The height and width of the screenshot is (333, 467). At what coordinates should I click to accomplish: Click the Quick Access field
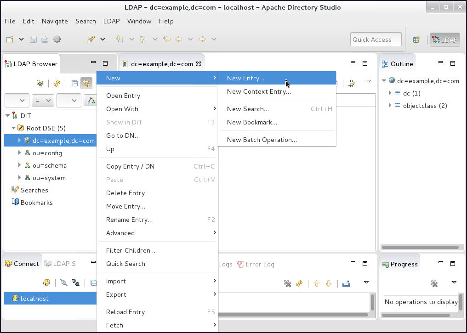(376, 40)
